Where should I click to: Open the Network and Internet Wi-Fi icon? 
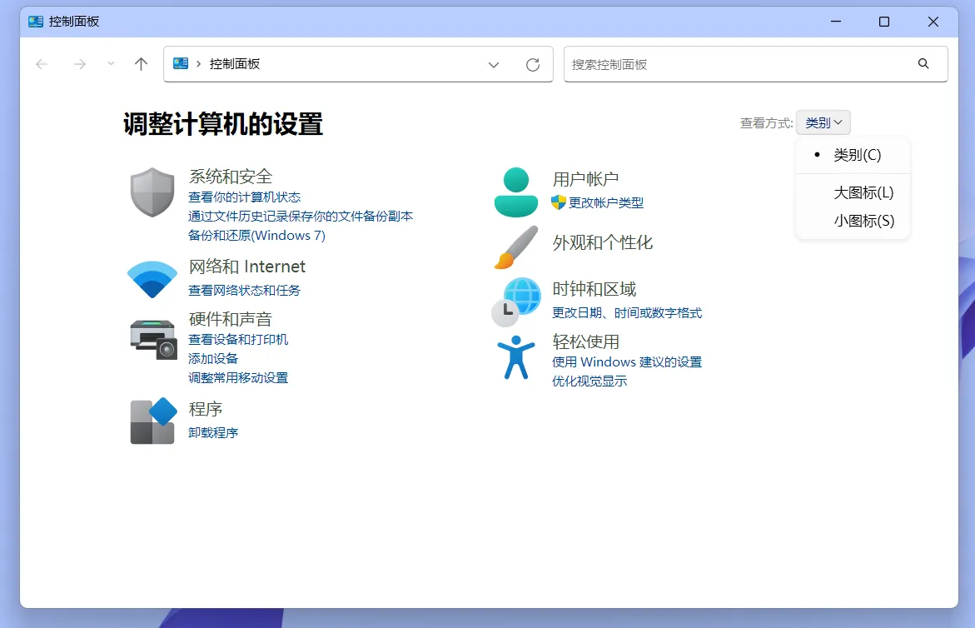[x=152, y=279]
